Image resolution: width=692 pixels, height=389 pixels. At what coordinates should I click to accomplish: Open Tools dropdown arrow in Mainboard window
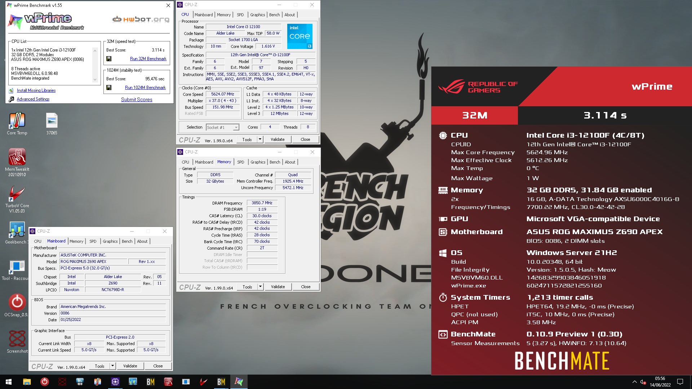point(112,366)
